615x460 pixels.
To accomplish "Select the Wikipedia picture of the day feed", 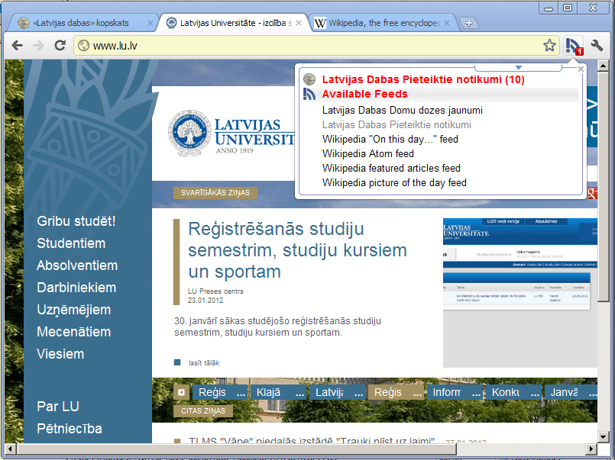I will click(x=394, y=182).
